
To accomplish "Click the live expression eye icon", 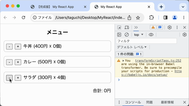I will (x=151, y=35).
